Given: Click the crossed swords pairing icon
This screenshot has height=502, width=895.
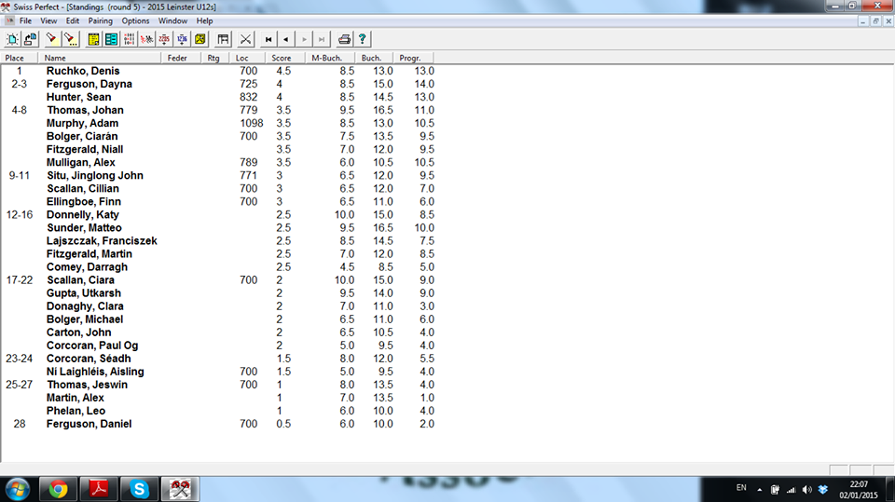Looking at the screenshot, I should click(x=245, y=39).
